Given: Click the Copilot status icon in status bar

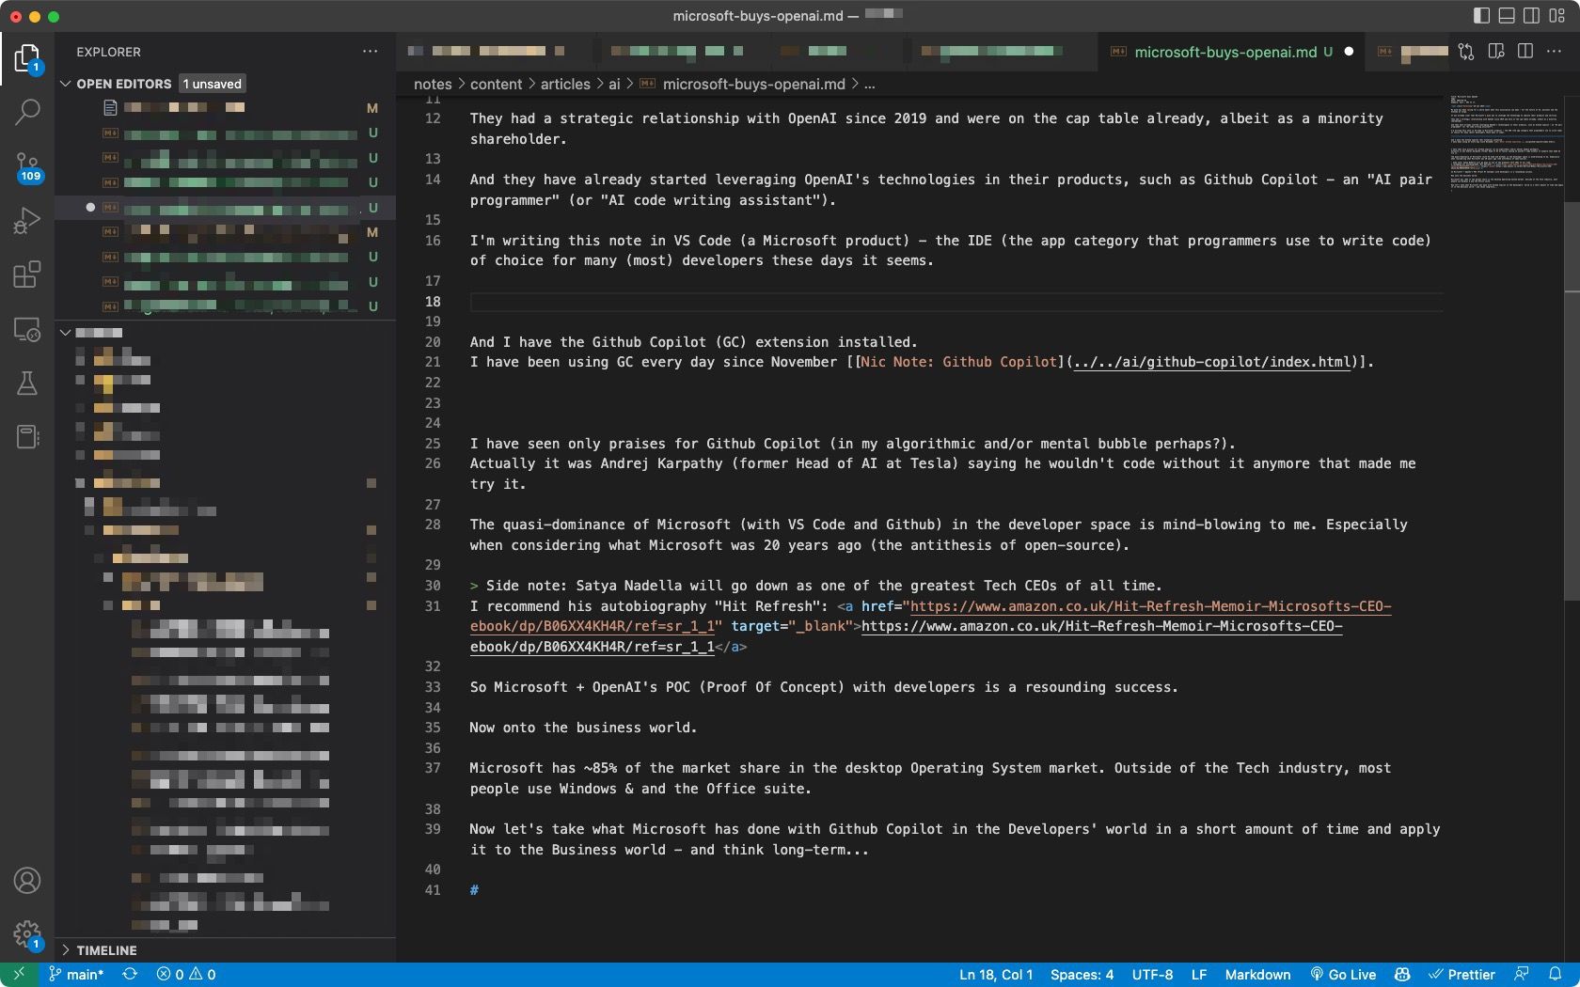Looking at the screenshot, I should (x=1402, y=975).
